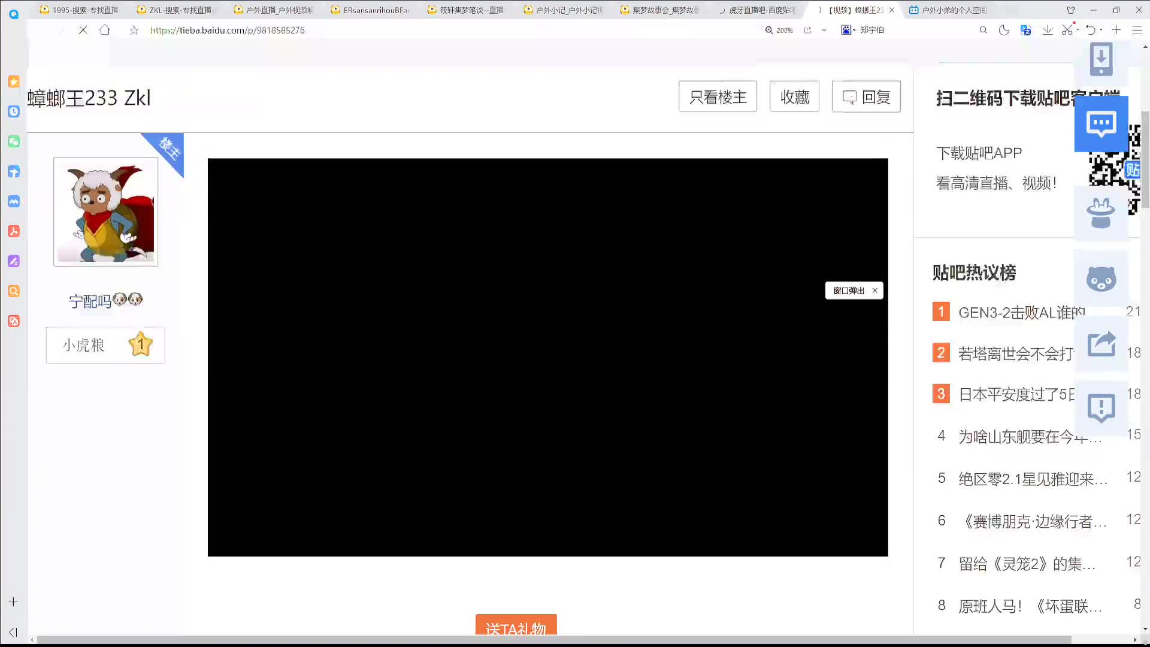The image size is (1150, 647).
Task: Open a new tab with plus icon
Action: 1116,30
